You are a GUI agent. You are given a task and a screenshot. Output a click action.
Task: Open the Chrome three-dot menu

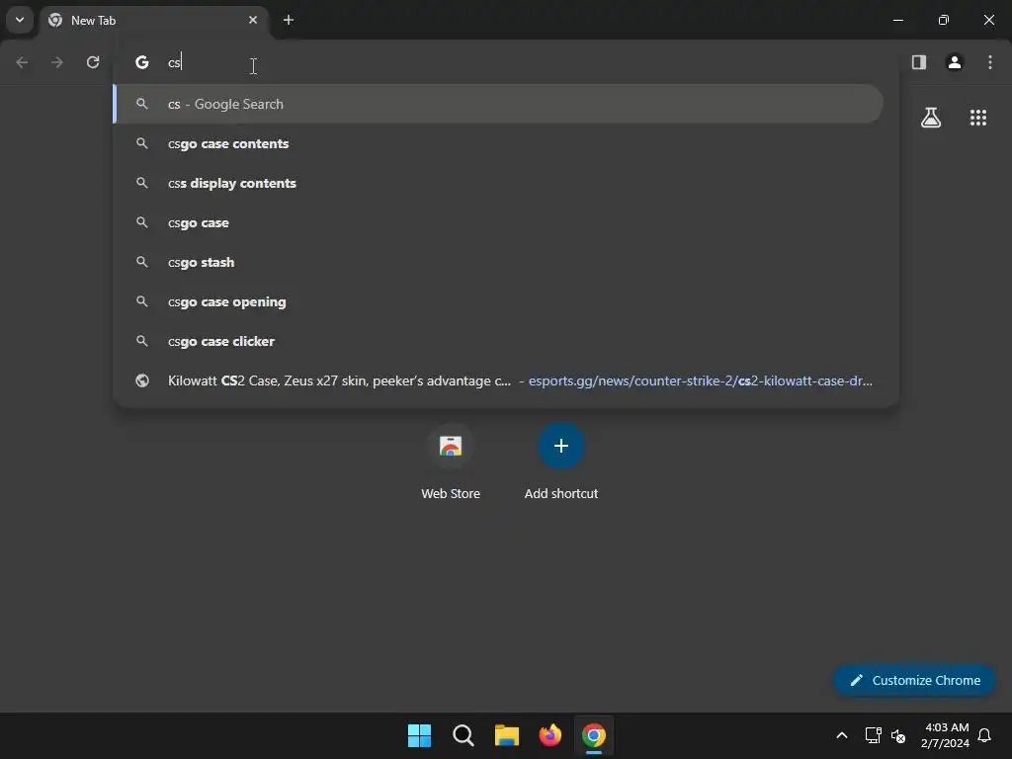(990, 62)
